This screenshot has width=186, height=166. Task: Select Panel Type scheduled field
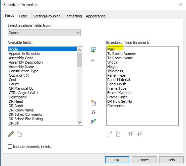(x=142, y=75)
